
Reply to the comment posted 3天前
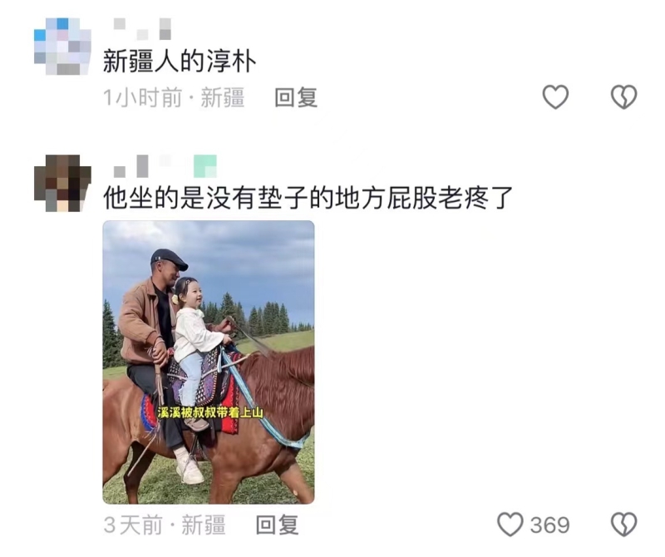278,525
